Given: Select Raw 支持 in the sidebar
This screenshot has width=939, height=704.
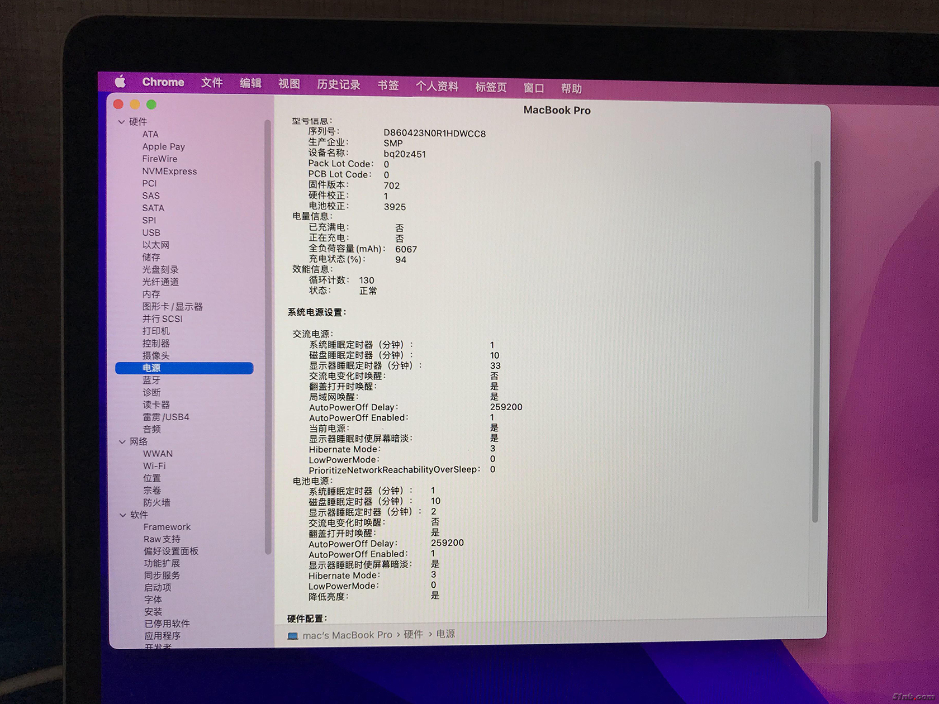Looking at the screenshot, I should (x=162, y=539).
